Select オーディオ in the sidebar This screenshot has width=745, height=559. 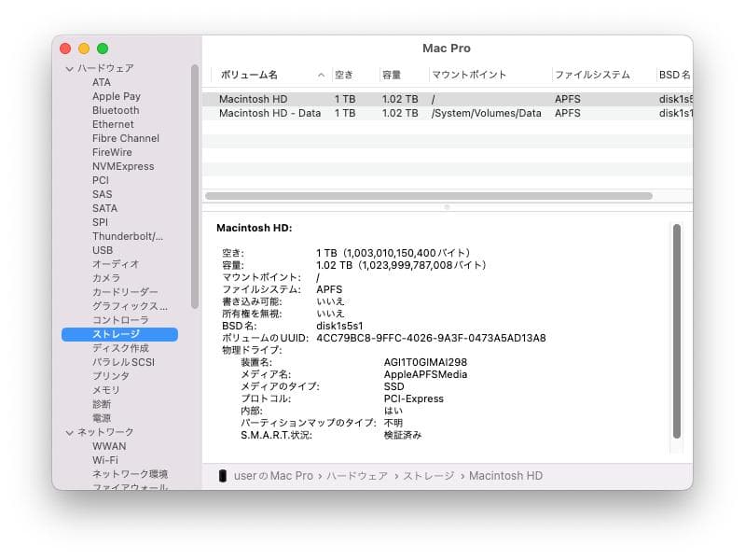point(116,264)
